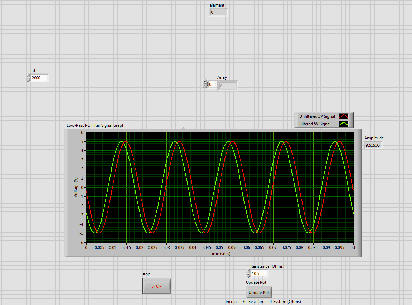The image size is (412, 305).
Task: Click the Voltage (V) axis label
Action: pyautogui.click(x=76, y=187)
